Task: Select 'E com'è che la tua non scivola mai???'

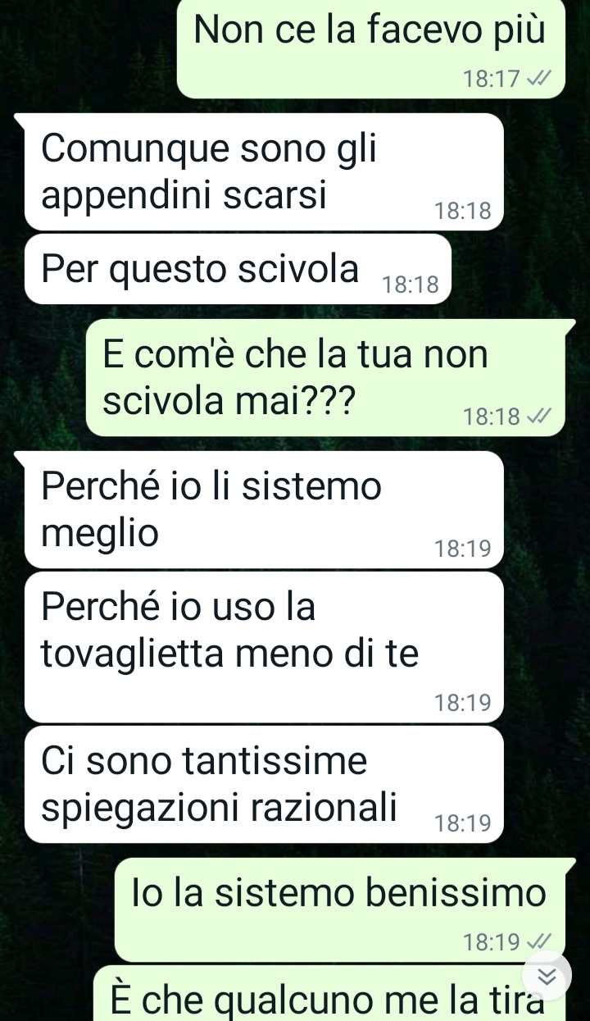Action: pyautogui.click(x=326, y=377)
